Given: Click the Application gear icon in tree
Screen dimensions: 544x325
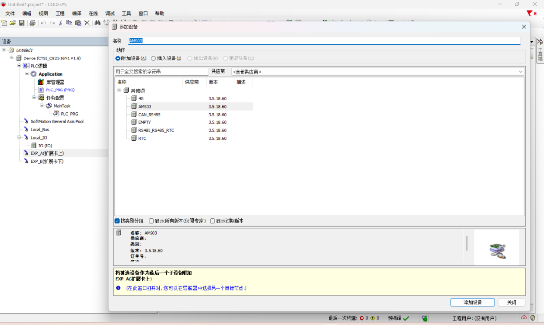Looking at the screenshot, I should click(33, 74).
